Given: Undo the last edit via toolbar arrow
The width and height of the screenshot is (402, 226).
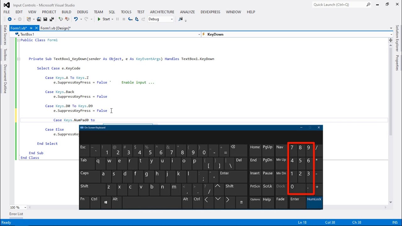Looking at the screenshot, I should coord(76,19).
